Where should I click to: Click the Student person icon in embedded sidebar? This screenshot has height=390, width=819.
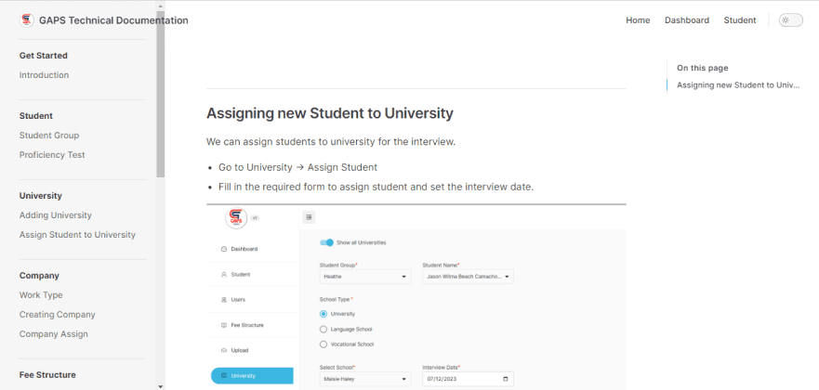tap(223, 275)
